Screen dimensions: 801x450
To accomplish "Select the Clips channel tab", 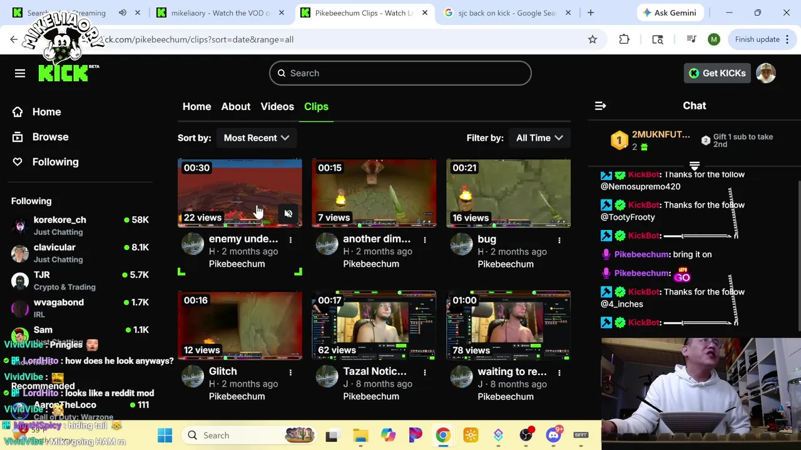I will point(316,106).
